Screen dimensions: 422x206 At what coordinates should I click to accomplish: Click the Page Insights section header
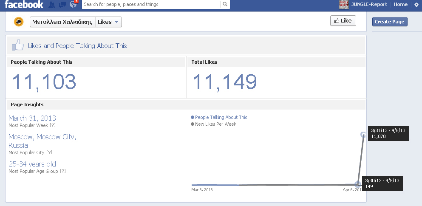click(x=186, y=104)
